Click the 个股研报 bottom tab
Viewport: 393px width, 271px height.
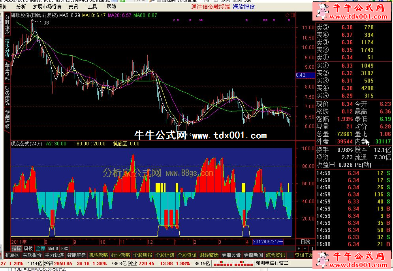click(143, 255)
